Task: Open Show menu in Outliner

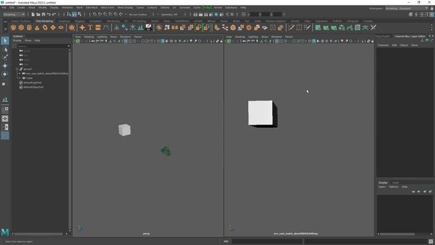Action: click(28, 41)
